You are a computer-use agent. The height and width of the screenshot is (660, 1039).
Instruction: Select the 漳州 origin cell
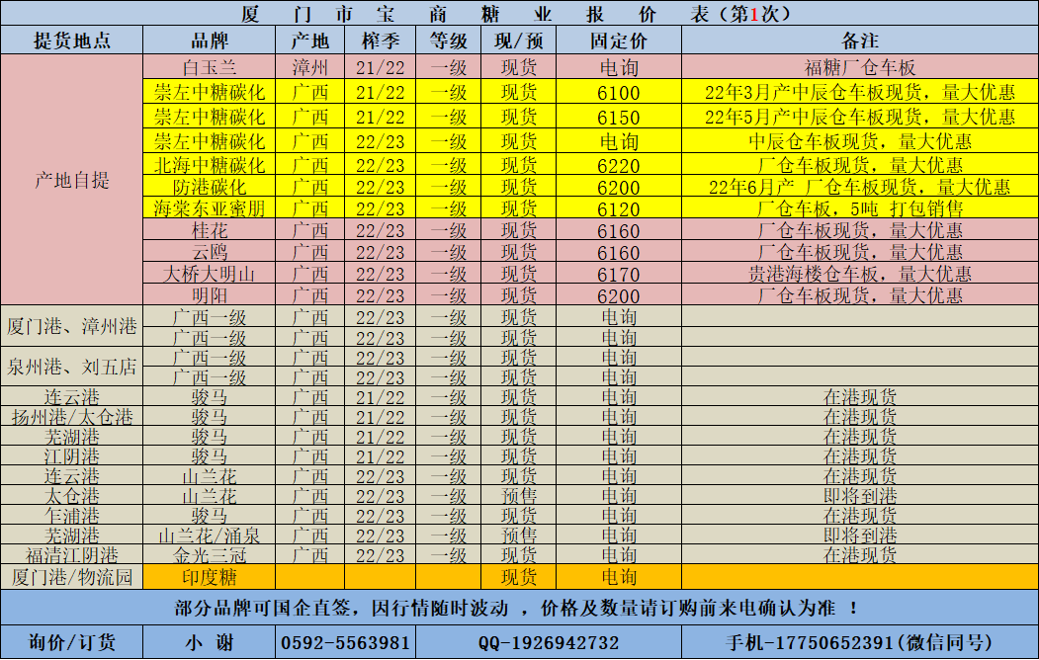[x=309, y=68]
